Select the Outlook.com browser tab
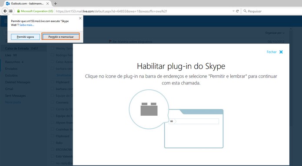 coord(27,3)
